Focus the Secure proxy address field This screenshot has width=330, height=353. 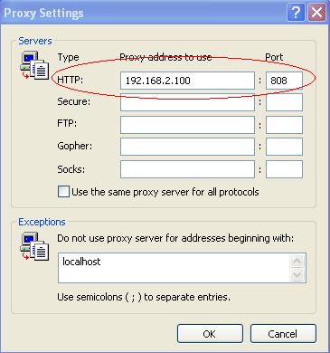187,102
